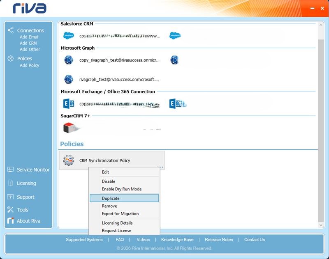The height and width of the screenshot is (259, 329).
Task: Open the Videos footer link
Action: 143,240
